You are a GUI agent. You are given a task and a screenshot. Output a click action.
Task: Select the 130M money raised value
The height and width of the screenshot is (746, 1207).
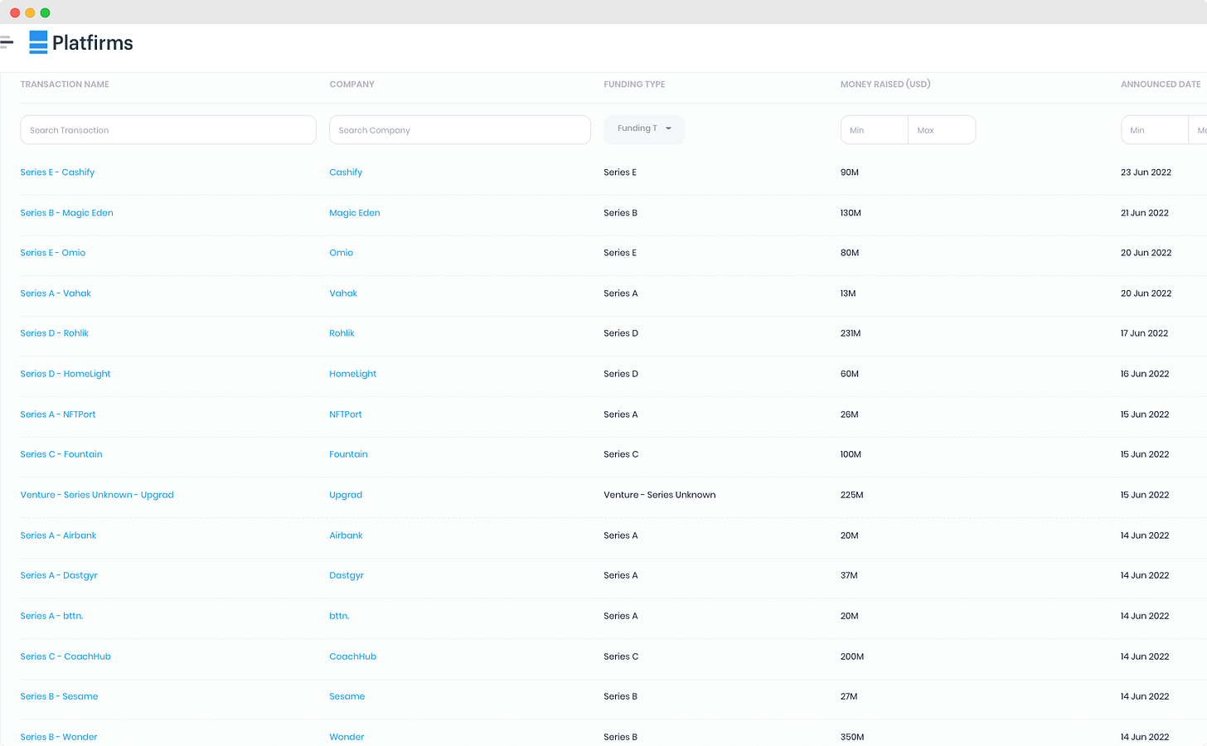pyautogui.click(x=851, y=213)
